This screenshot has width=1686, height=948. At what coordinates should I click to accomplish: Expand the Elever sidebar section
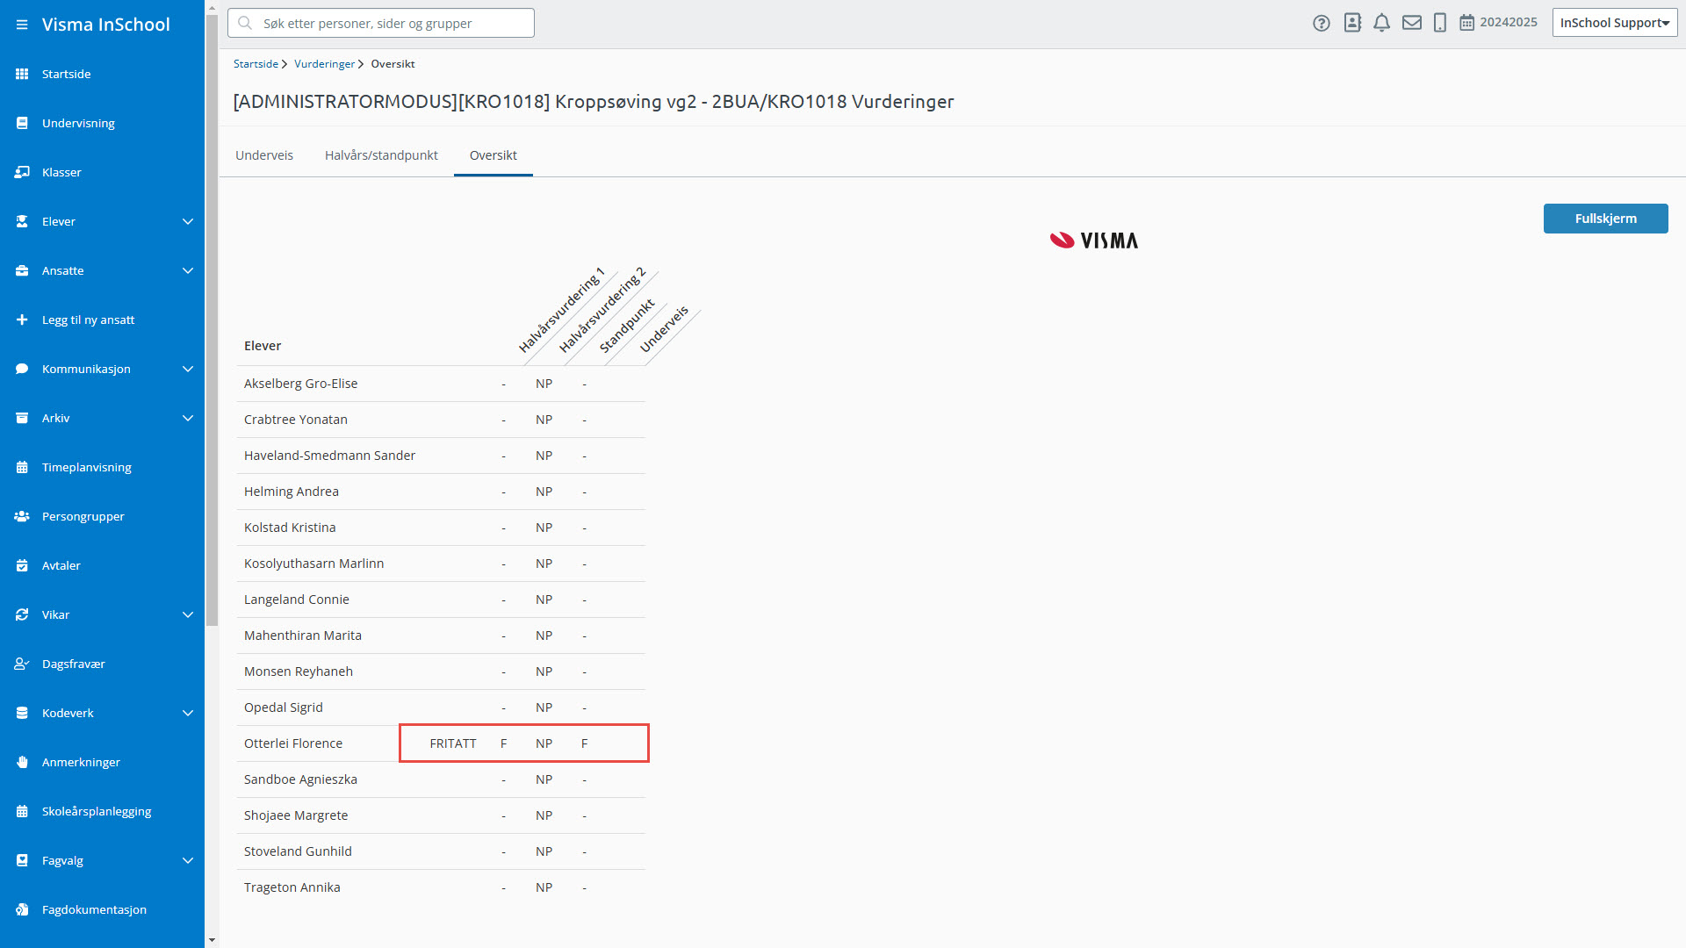pyautogui.click(x=187, y=221)
